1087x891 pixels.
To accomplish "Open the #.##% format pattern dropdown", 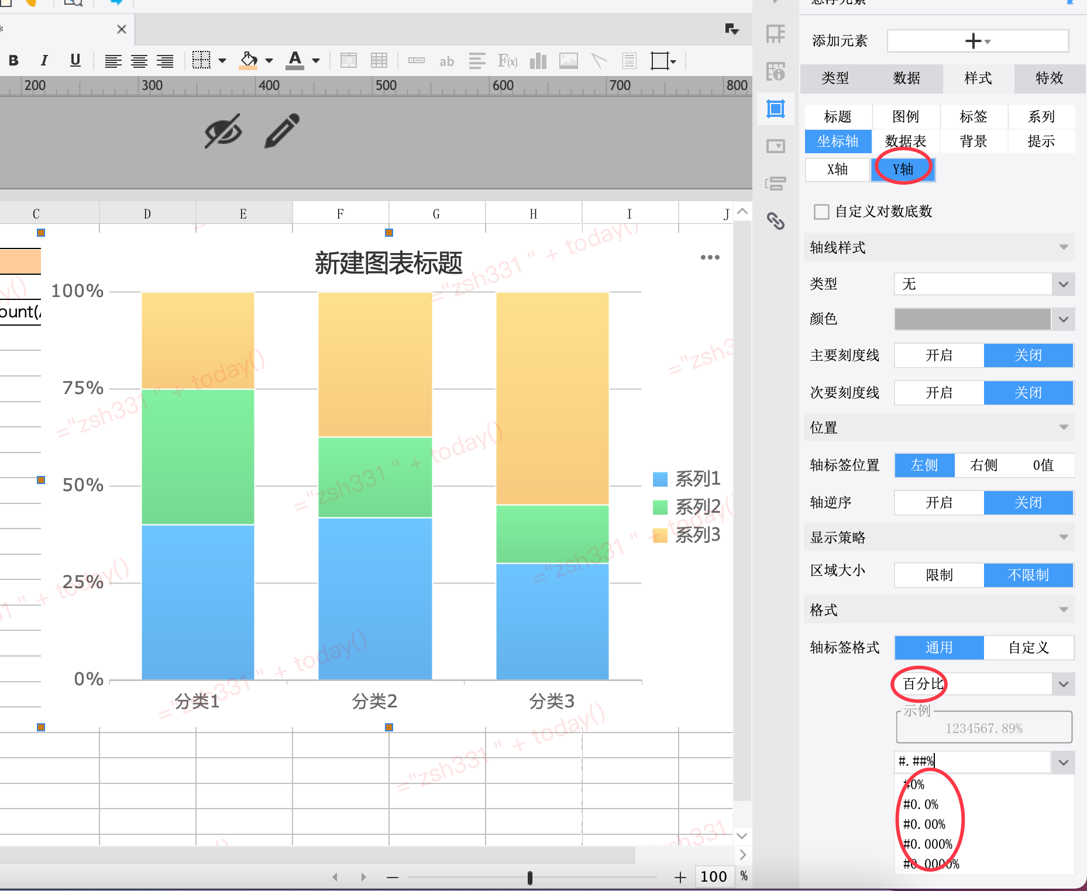I will (x=1063, y=762).
